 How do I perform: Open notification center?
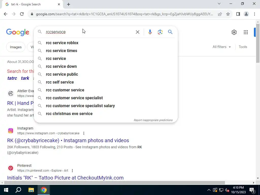(252, 190)
